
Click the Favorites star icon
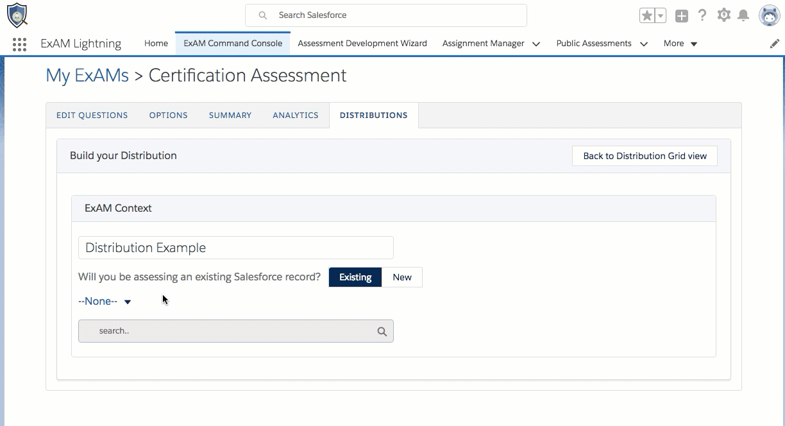647,16
